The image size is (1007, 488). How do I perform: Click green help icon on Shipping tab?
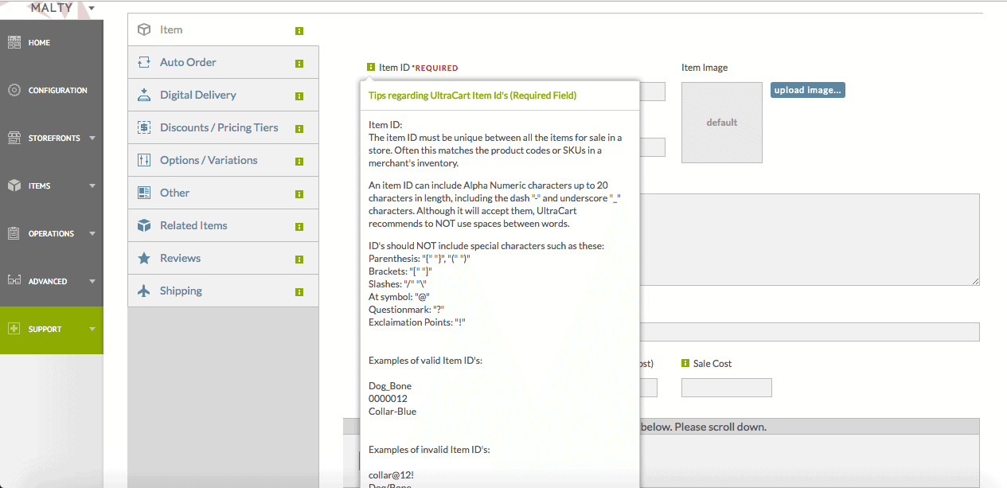coord(299,292)
